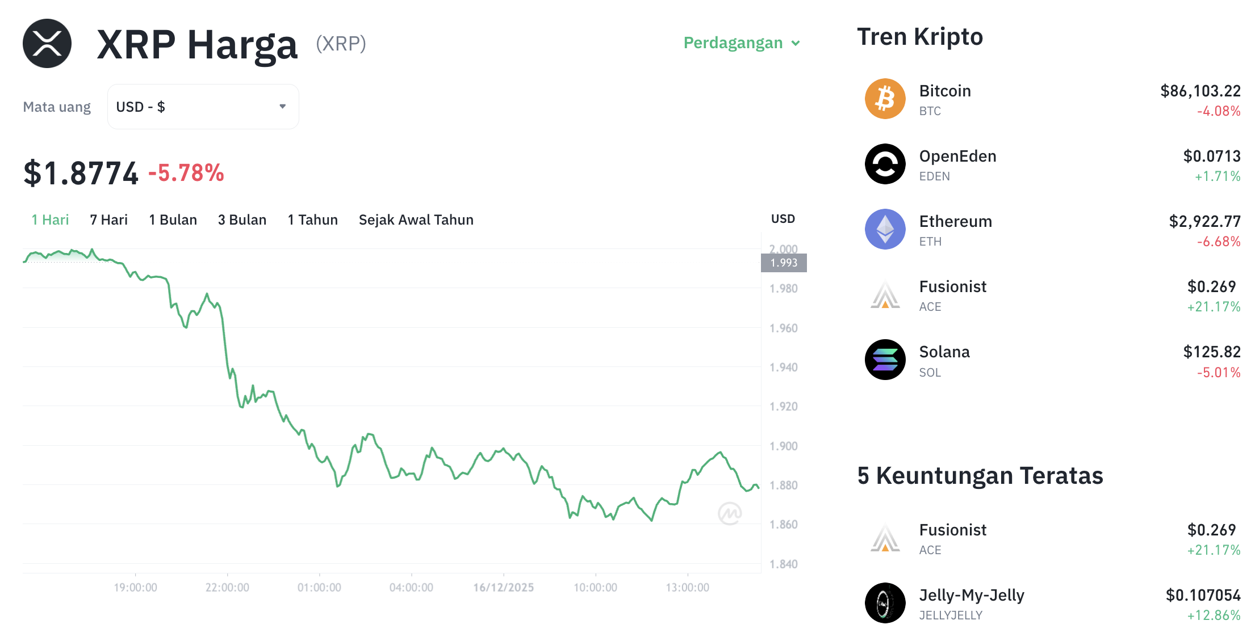Select Sejak Awal Tahun range
This screenshot has height=633, width=1255.
point(416,220)
